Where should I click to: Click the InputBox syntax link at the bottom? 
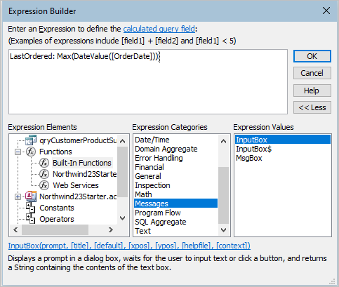tap(129, 246)
